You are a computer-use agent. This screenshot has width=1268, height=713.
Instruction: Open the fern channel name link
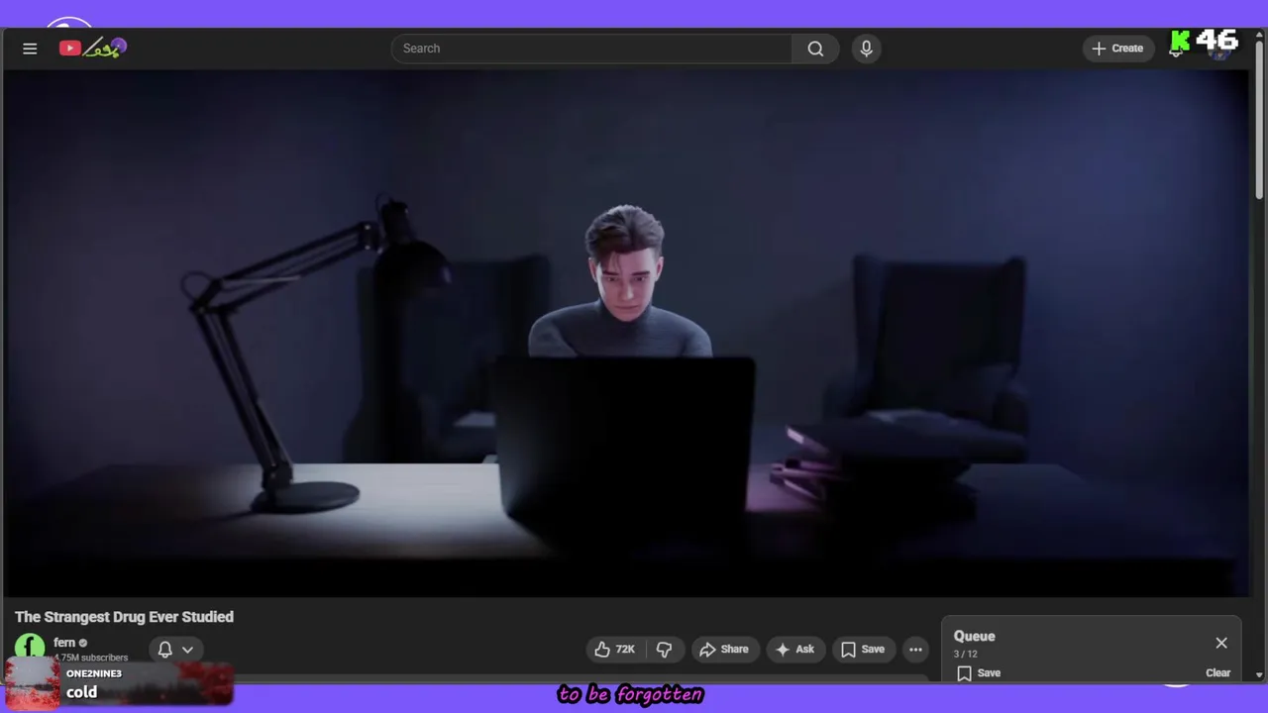click(64, 643)
